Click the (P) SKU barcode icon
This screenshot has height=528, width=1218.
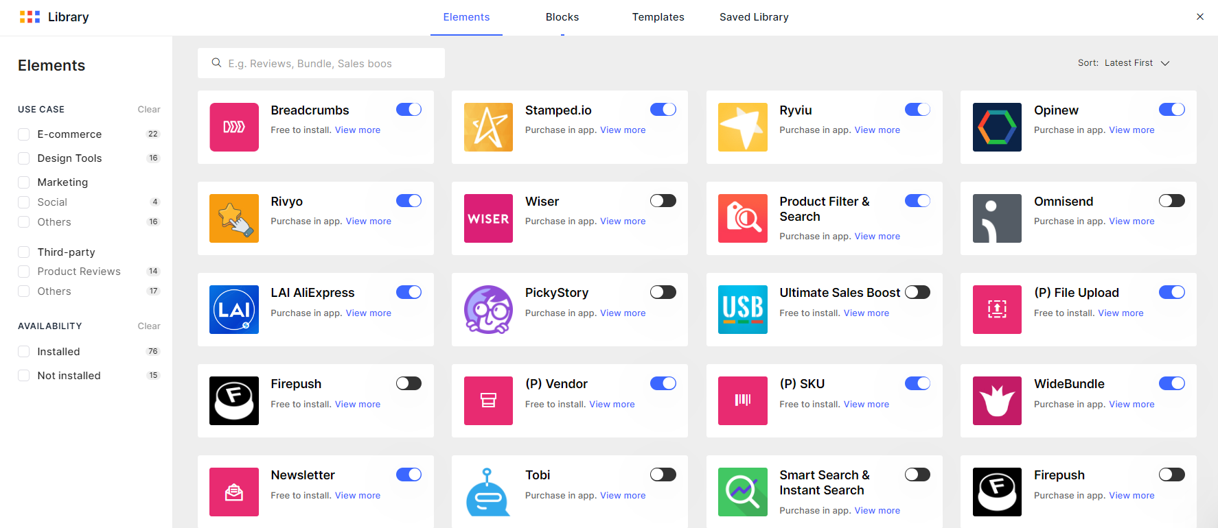click(x=743, y=400)
